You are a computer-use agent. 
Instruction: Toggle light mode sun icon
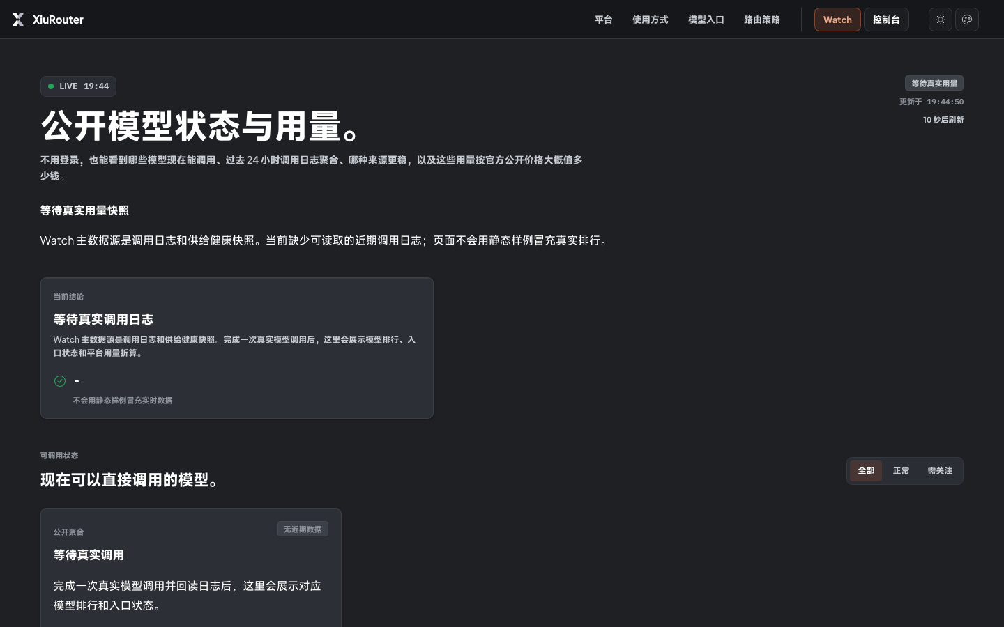coord(941,20)
